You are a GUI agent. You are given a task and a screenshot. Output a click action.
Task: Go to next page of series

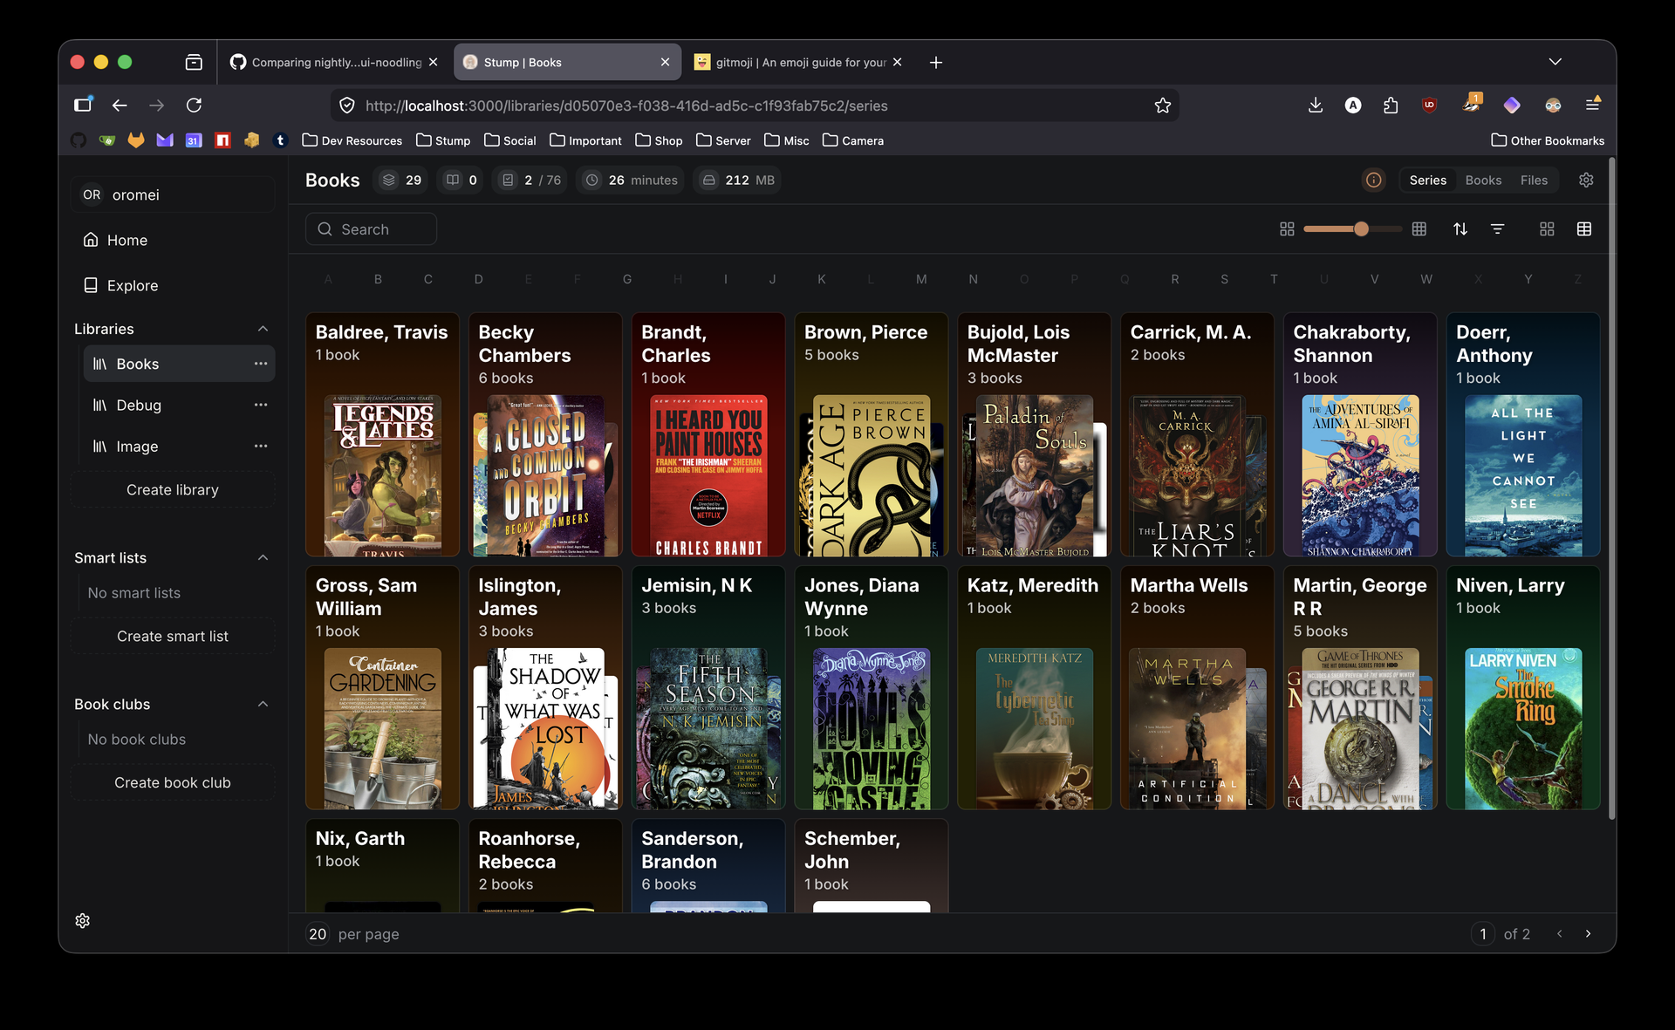point(1588,934)
